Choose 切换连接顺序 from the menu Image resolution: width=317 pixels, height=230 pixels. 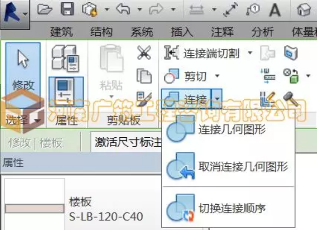pos(228,208)
